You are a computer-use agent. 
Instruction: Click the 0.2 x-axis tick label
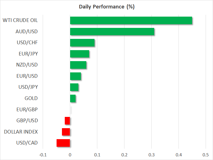click(124, 155)
